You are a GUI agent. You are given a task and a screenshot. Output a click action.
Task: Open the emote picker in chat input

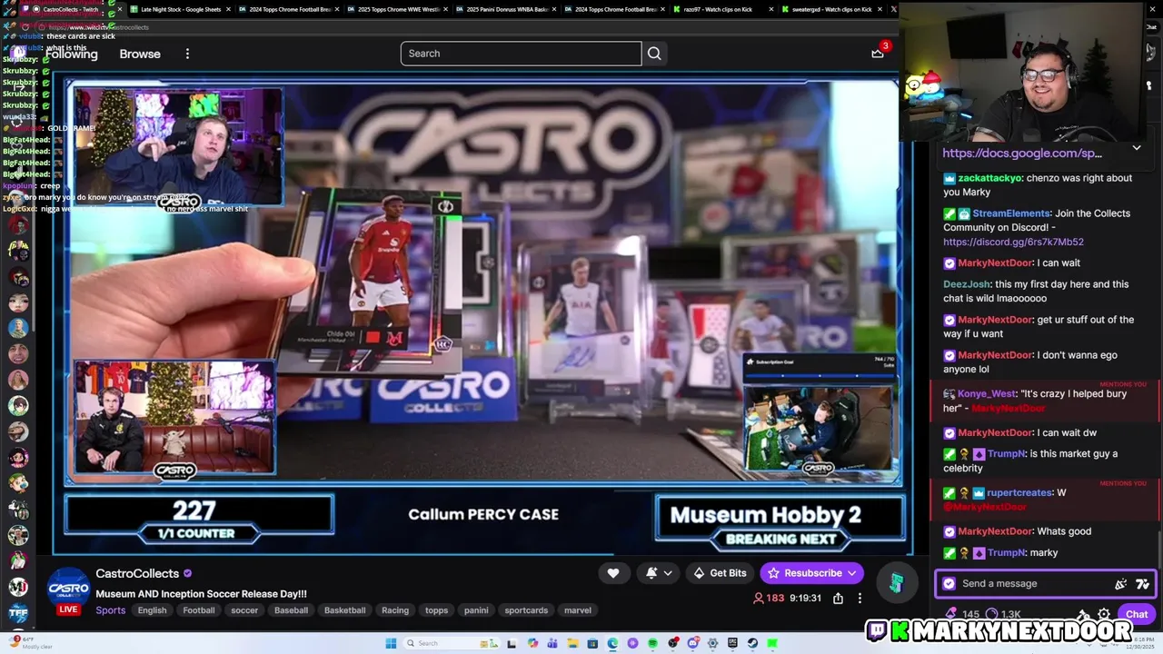pos(1142,584)
